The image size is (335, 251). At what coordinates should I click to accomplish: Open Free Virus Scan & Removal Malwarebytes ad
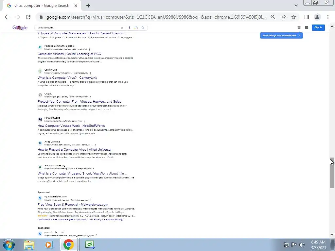pos(73,205)
